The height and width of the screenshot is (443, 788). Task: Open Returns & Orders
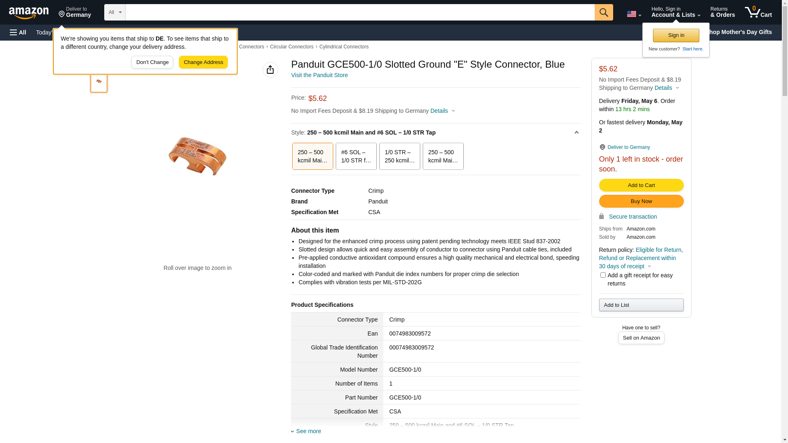click(x=722, y=12)
